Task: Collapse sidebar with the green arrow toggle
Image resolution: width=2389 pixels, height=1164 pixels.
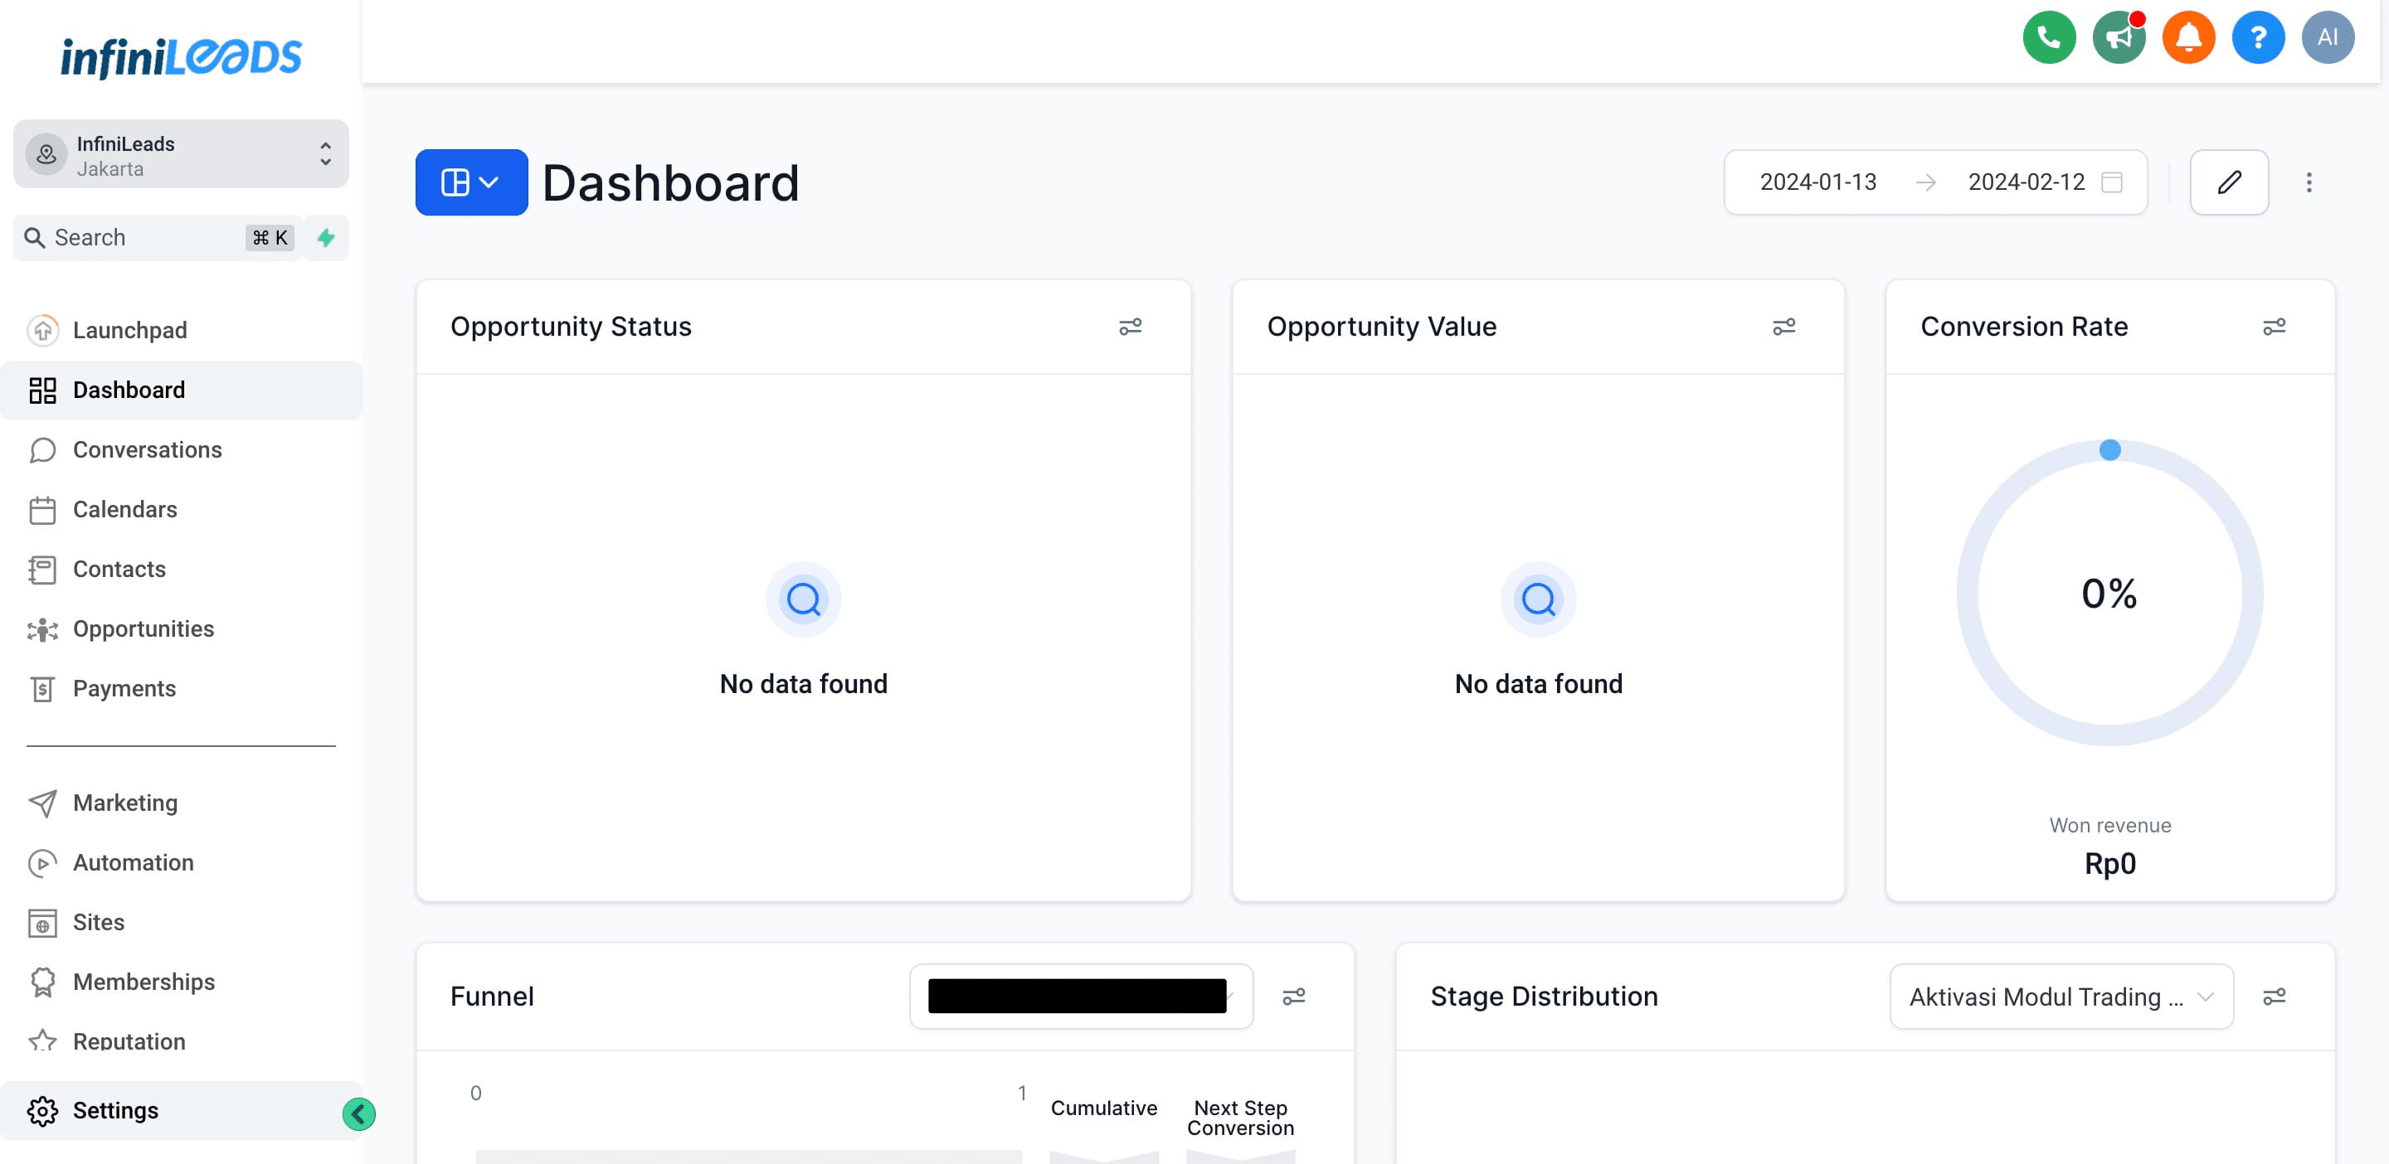Action: 359,1113
